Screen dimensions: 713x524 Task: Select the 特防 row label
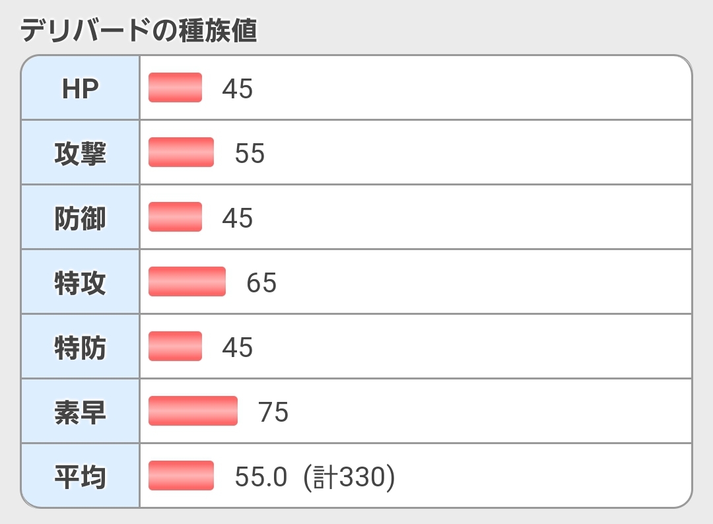[x=80, y=347]
